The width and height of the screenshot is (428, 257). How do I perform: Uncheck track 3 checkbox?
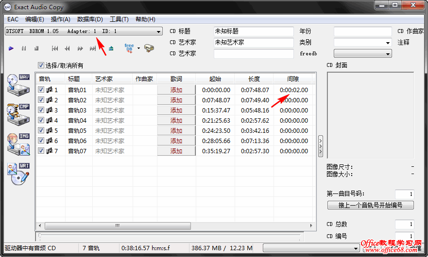(41, 110)
